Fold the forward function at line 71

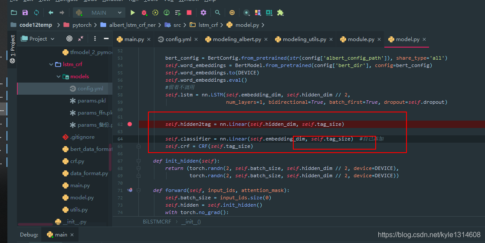pyautogui.click(x=138, y=190)
